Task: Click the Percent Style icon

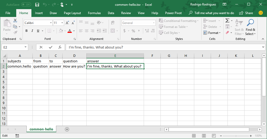Action: point(133,31)
